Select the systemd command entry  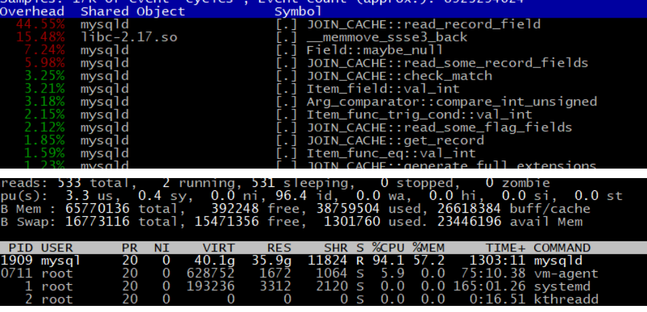561,286
